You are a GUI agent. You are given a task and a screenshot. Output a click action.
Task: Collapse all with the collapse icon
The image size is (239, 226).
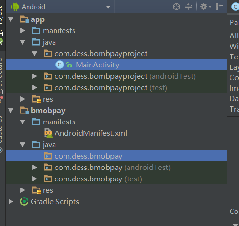188,7
